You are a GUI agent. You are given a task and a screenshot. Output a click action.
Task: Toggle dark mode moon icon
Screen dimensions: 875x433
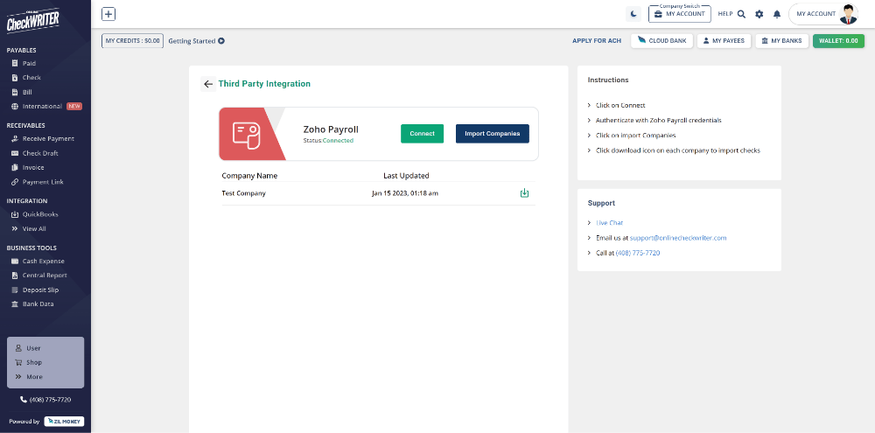point(633,14)
